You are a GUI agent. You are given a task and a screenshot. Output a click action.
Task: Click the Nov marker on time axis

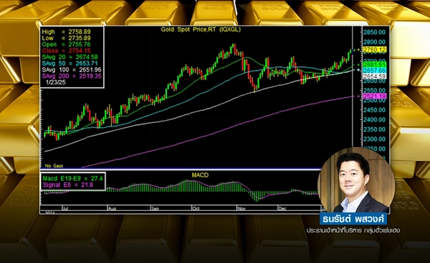pos(242,208)
